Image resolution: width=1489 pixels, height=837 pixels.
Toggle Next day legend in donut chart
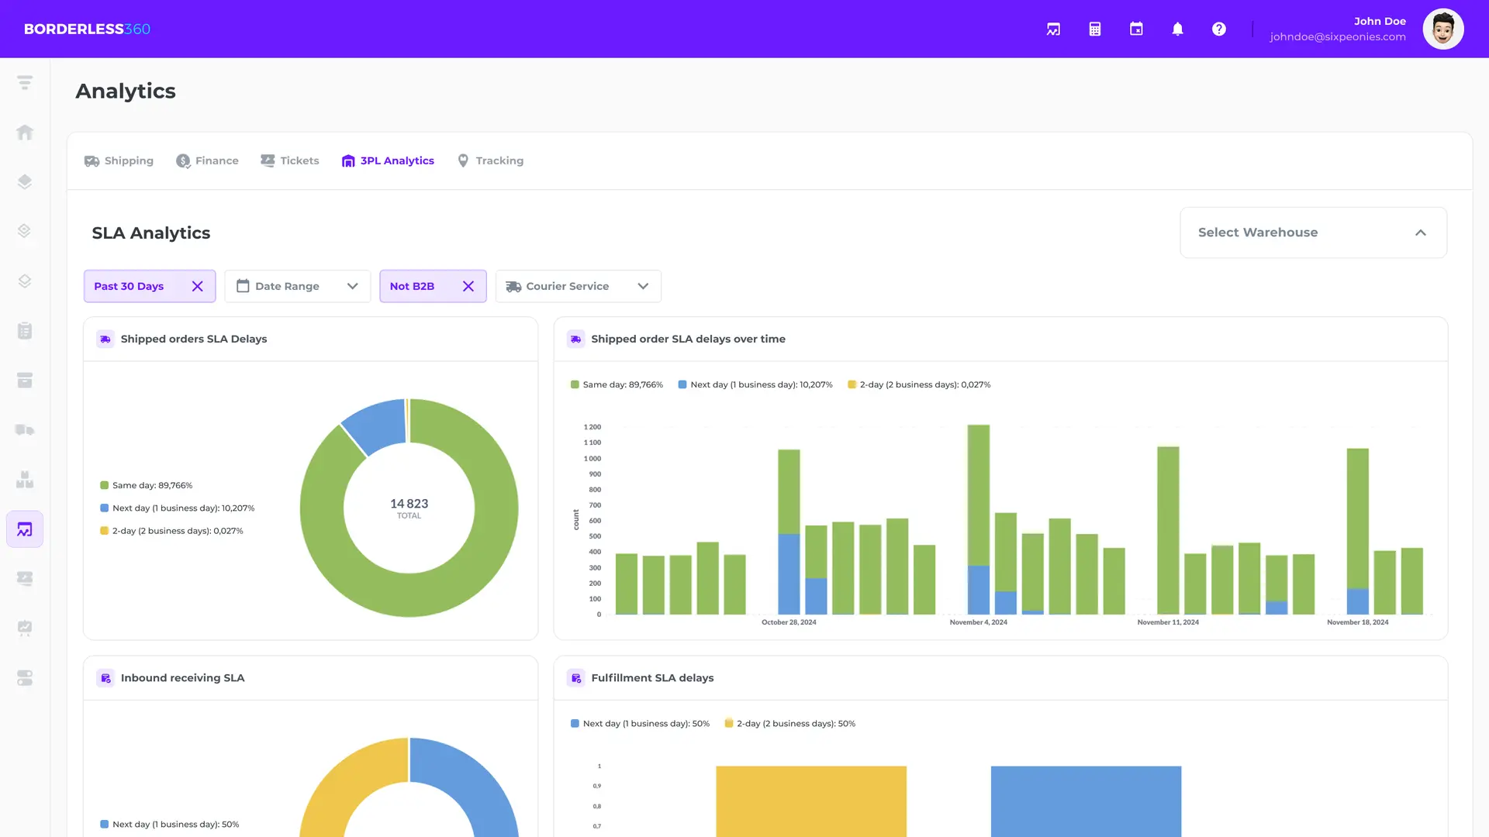(177, 508)
